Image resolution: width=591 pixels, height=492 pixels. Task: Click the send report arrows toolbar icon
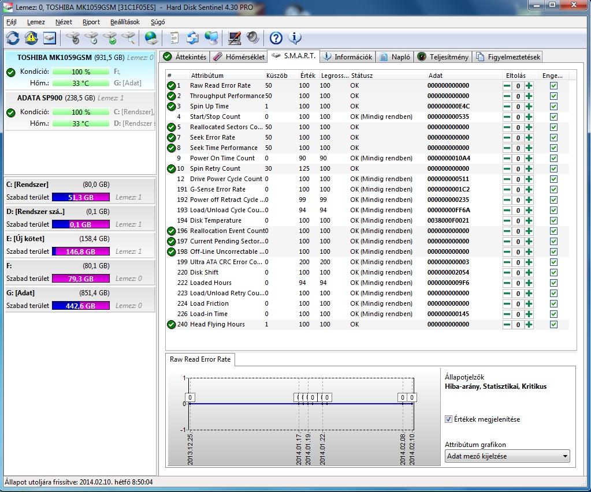click(x=192, y=38)
